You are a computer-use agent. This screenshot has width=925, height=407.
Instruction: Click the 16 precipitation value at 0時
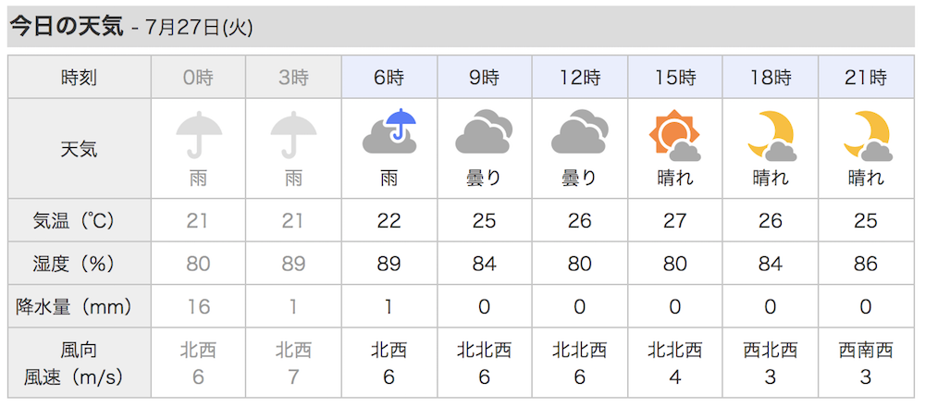[198, 307]
